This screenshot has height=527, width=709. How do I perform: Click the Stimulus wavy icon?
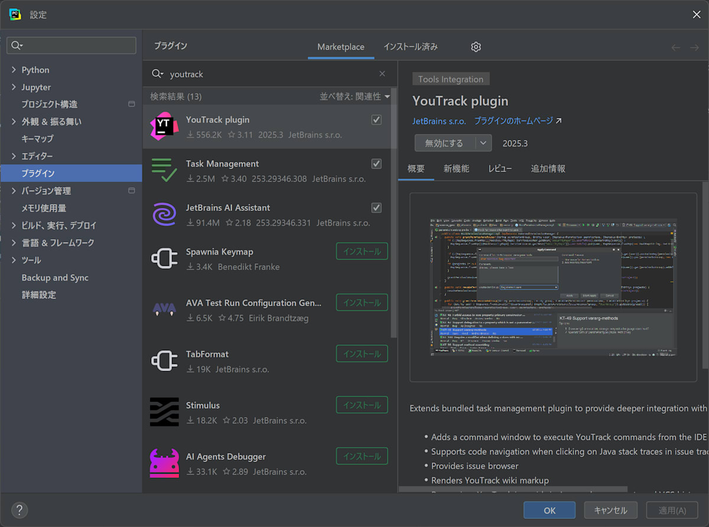click(x=164, y=412)
